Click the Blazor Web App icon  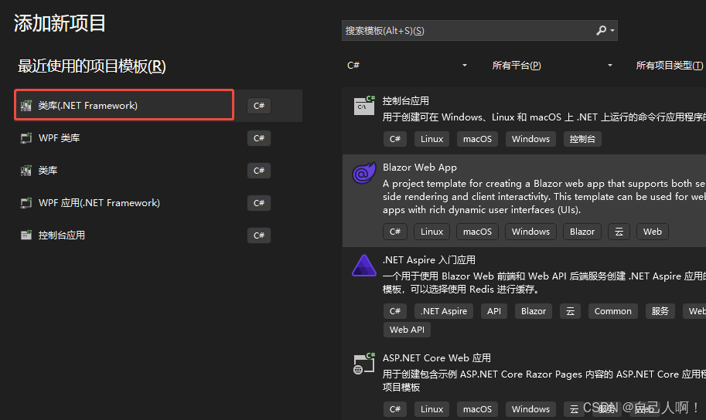pyautogui.click(x=363, y=173)
